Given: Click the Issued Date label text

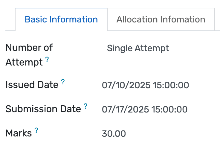Looking at the screenshot, I should point(32,85).
